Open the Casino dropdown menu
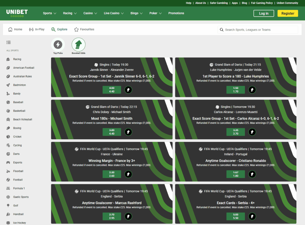Viewport: 305px width, 225px height. click(x=90, y=13)
